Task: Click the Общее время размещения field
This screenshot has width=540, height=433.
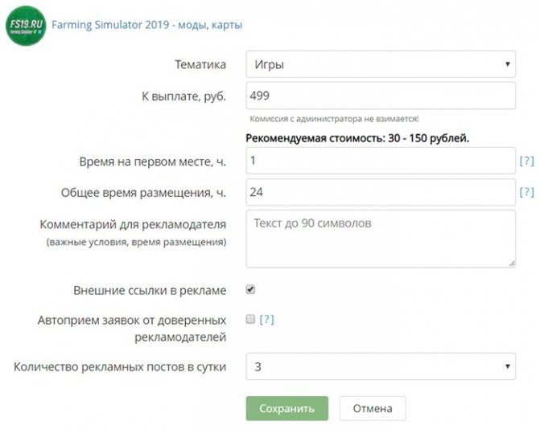Action: pyautogui.click(x=380, y=193)
